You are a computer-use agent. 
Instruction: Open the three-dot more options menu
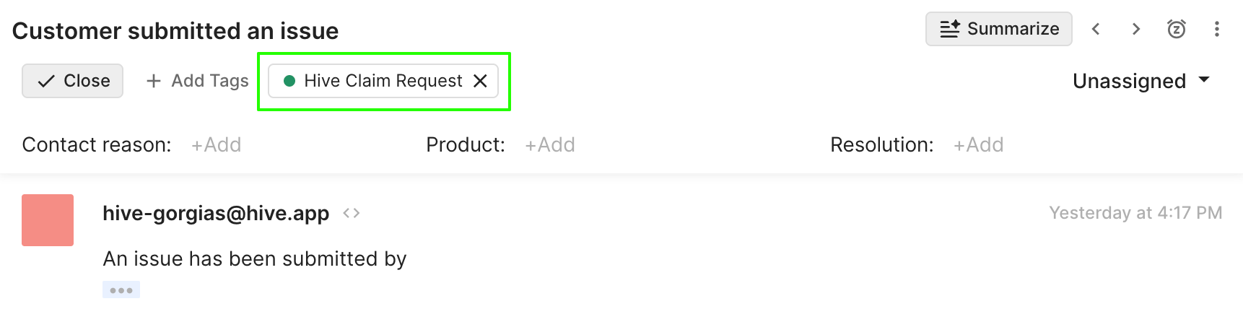pyautogui.click(x=1217, y=29)
